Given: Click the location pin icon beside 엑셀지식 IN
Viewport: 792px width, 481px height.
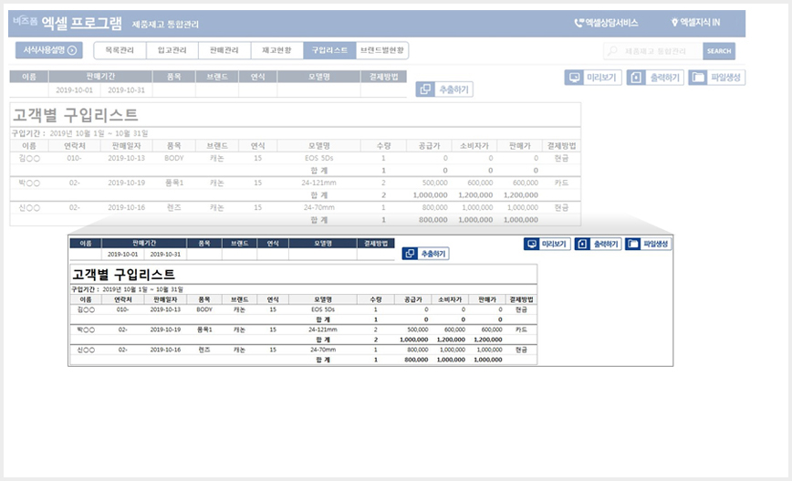Looking at the screenshot, I should pyautogui.click(x=674, y=23).
